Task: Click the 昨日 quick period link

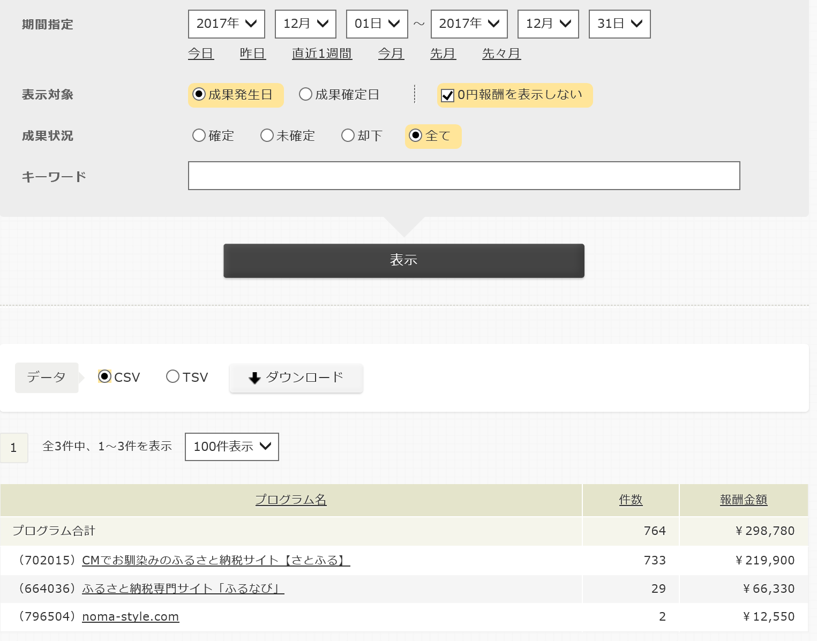Action: point(253,54)
